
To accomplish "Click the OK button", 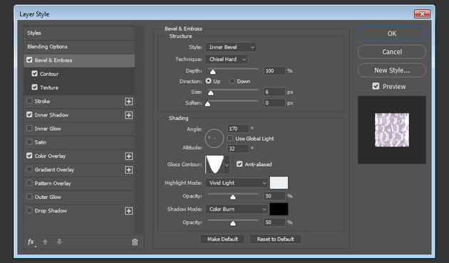I will 392,33.
